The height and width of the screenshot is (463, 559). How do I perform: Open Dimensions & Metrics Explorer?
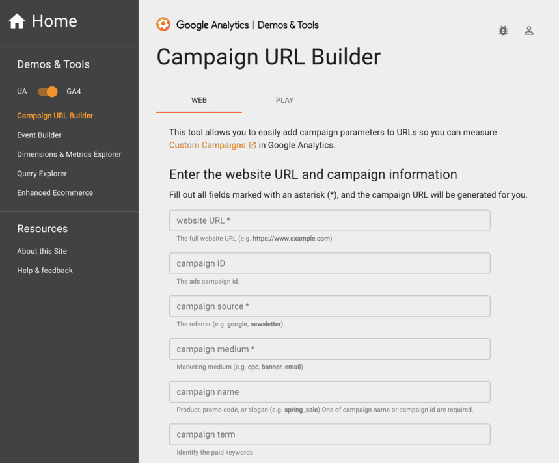(x=69, y=154)
